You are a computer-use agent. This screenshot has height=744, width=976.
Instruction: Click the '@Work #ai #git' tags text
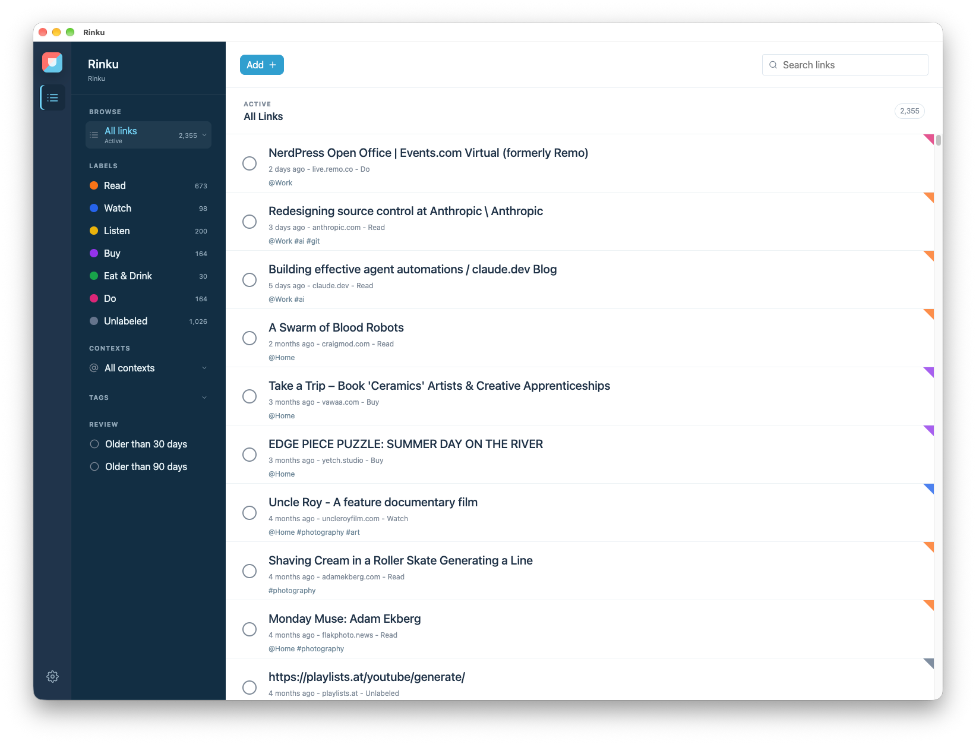(x=294, y=241)
